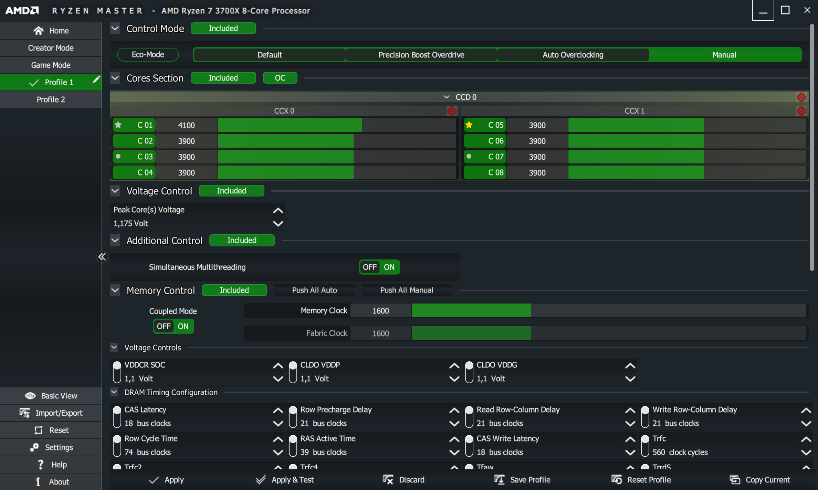Collapse sidebar with double-chevron icon
The width and height of the screenshot is (818, 490).
pyautogui.click(x=102, y=257)
